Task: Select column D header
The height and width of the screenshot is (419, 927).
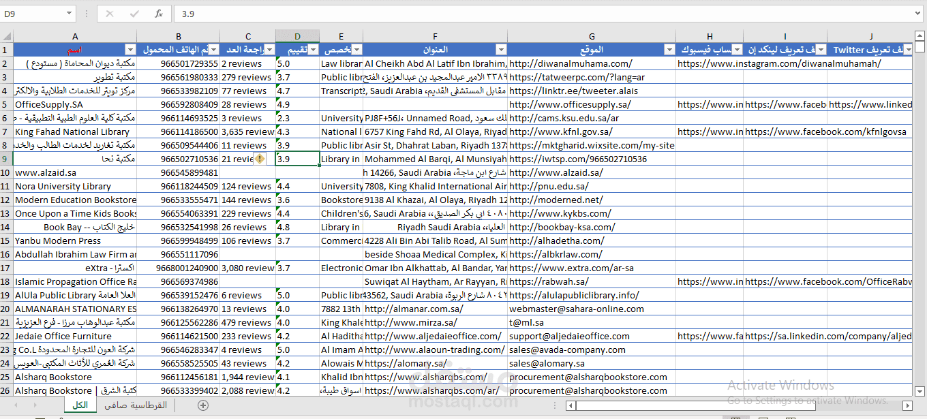Action: [297, 36]
